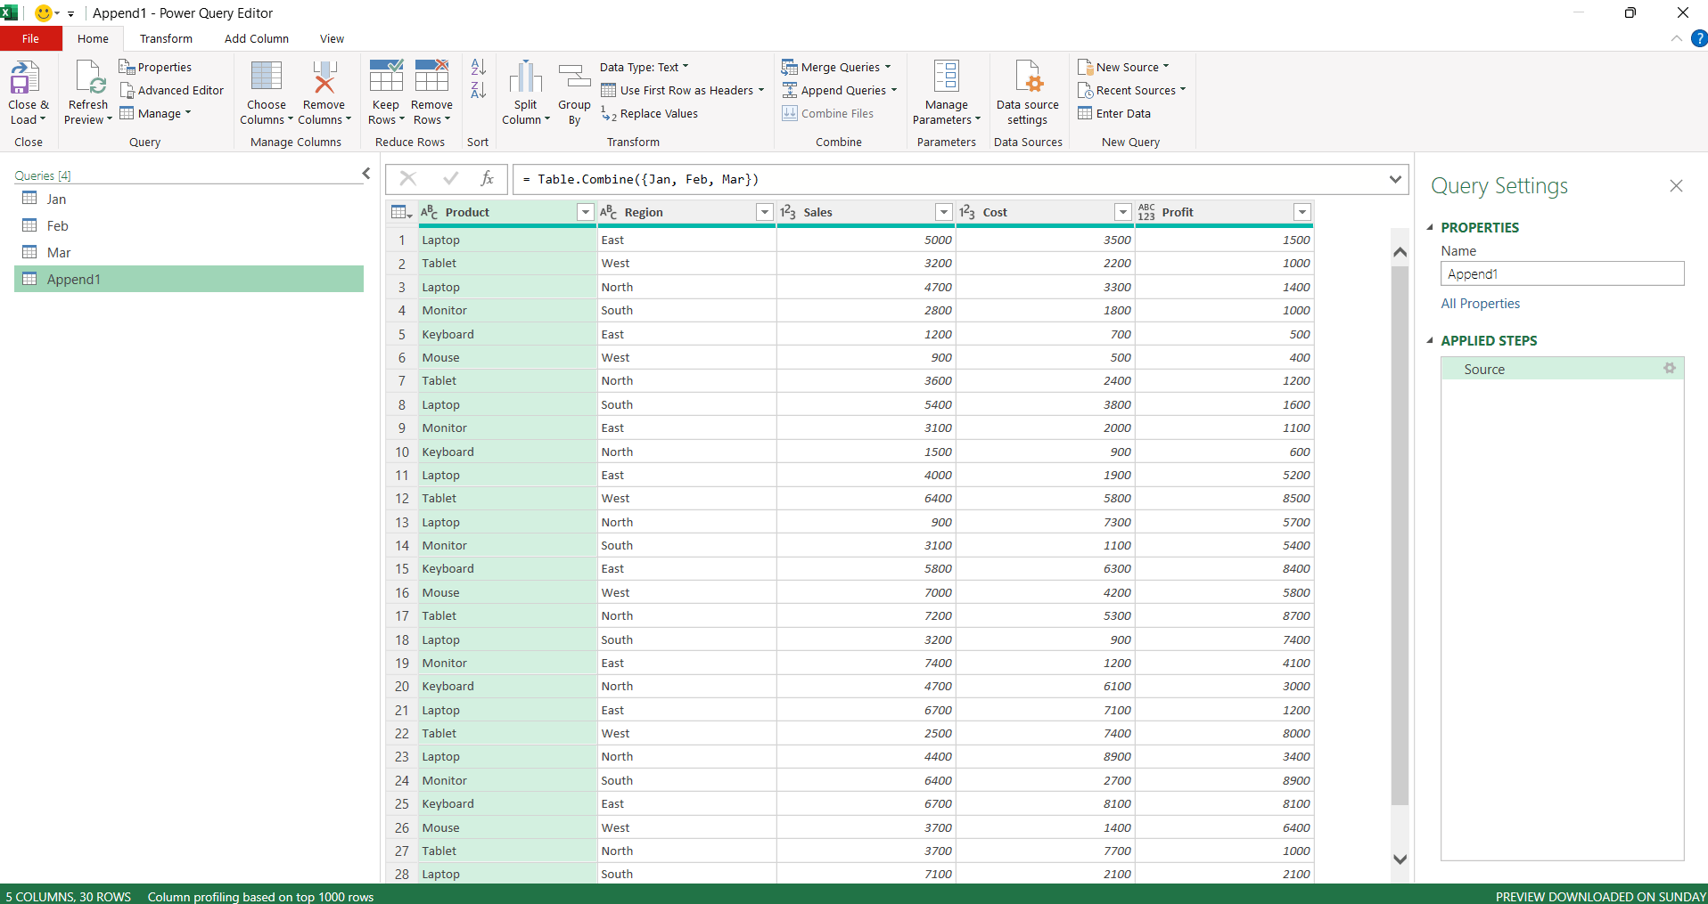The height and width of the screenshot is (904, 1708).
Task: Open the Sales column filter dropdown
Action: 944,212
